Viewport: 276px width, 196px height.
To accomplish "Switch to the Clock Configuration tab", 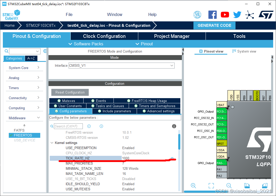I will 104,36.
